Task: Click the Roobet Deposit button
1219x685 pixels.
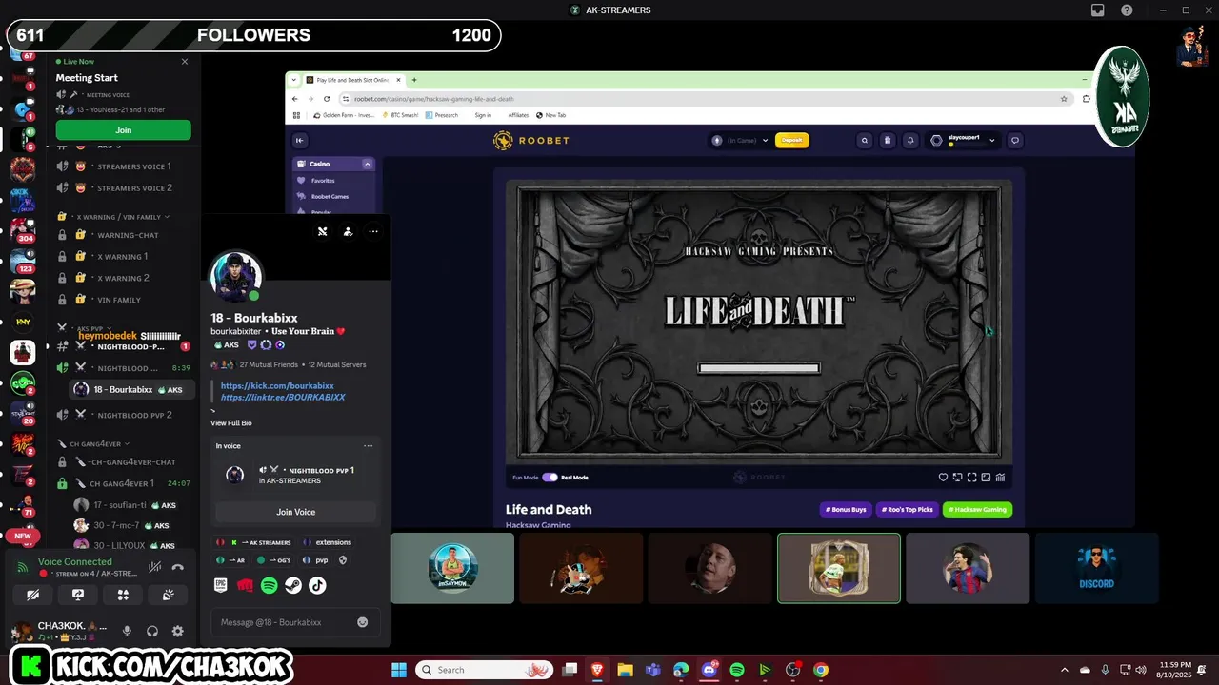Action: 792,140
